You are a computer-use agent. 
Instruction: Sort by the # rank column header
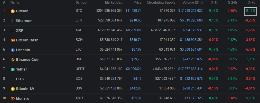[4, 3]
